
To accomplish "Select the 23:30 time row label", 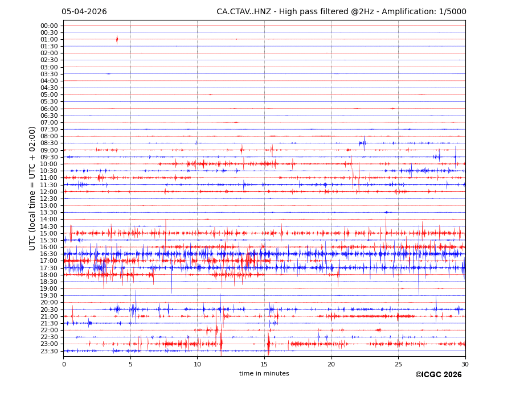I will tap(49, 351).
